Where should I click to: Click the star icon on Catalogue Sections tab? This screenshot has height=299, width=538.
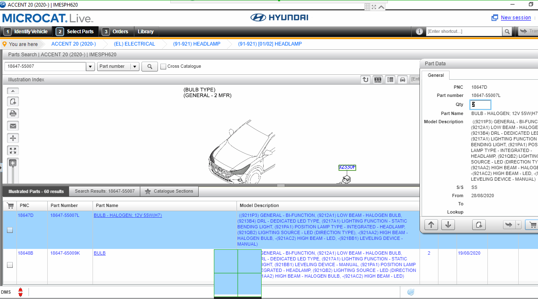click(148, 191)
